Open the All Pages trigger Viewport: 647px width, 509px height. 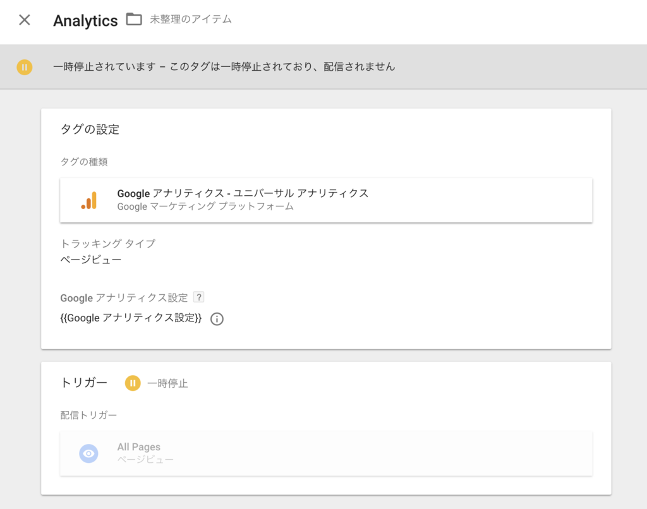pyautogui.click(x=326, y=453)
